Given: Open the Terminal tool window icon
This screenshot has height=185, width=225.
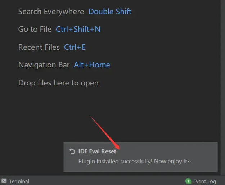Looking at the screenshot, I should [4, 181].
